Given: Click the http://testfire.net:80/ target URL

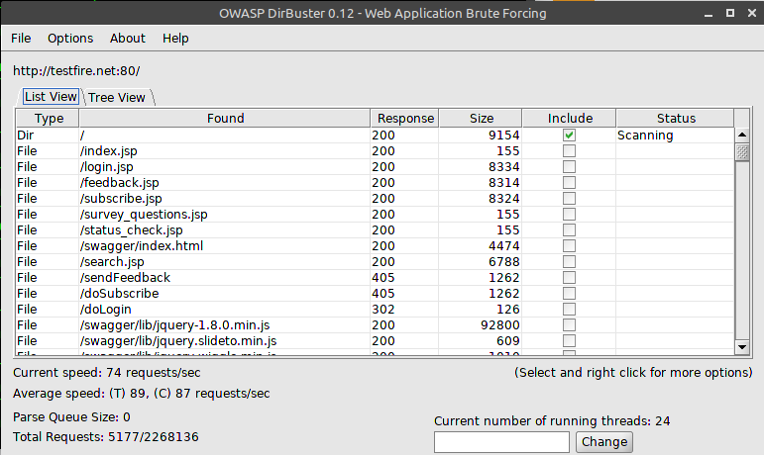Looking at the screenshot, I should [x=76, y=71].
